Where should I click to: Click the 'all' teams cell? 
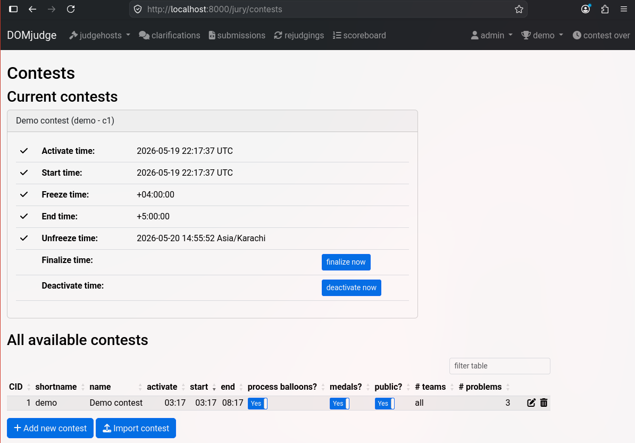pyautogui.click(x=419, y=403)
